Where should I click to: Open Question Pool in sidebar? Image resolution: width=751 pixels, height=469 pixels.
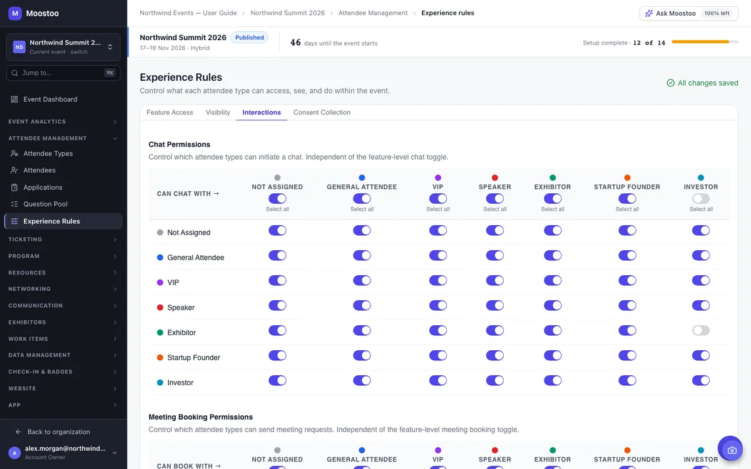pyautogui.click(x=63, y=204)
